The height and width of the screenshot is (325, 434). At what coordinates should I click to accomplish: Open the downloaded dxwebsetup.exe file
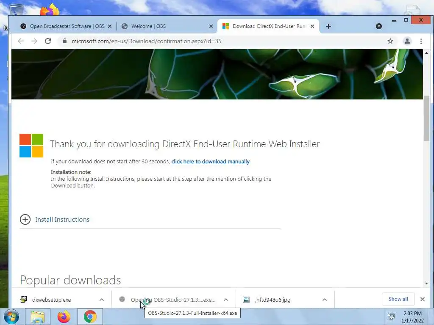tap(51, 300)
